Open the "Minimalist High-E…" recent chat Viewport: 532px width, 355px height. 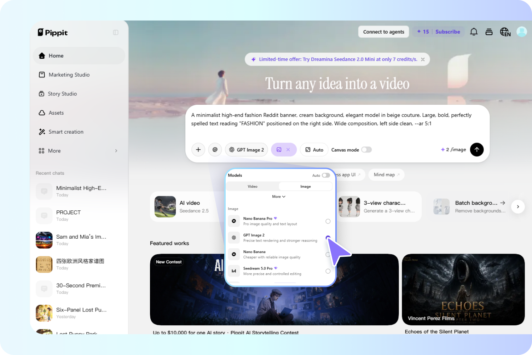point(79,191)
